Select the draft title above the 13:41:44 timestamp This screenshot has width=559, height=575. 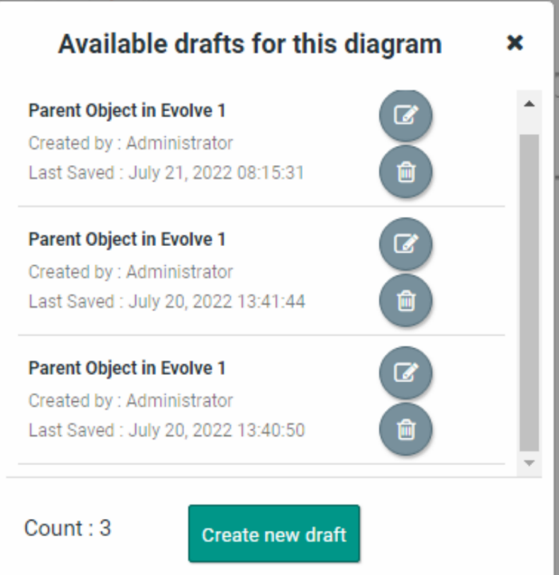pos(127,240)
